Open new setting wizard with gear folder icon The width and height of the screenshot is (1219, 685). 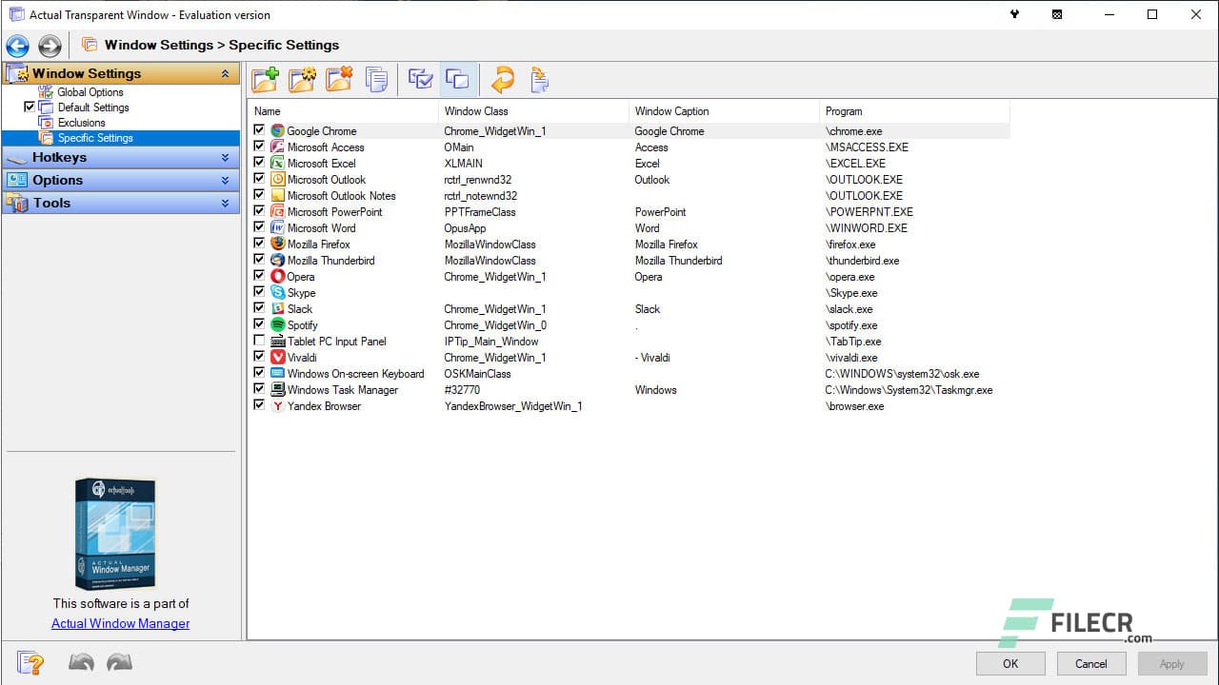[302, 80]
